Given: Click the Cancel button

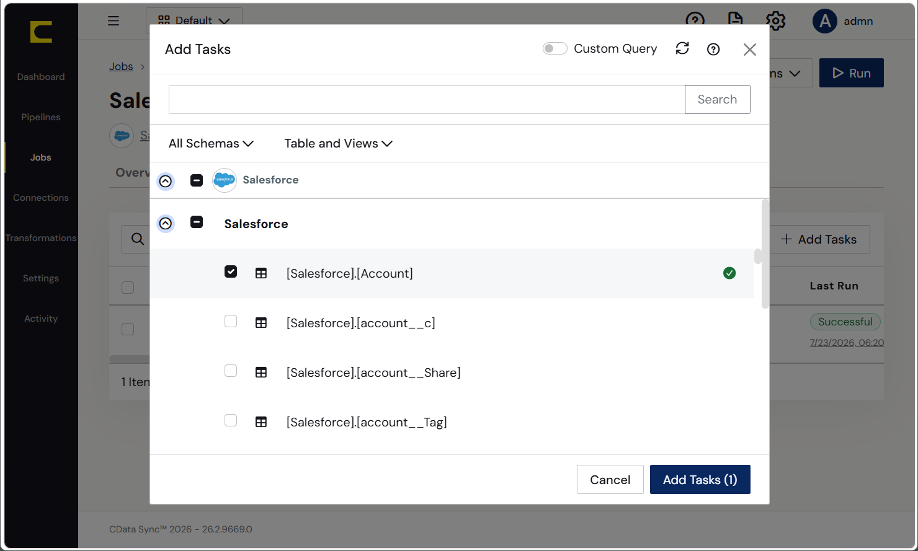Looking at the screenshot, I should 610,480.
